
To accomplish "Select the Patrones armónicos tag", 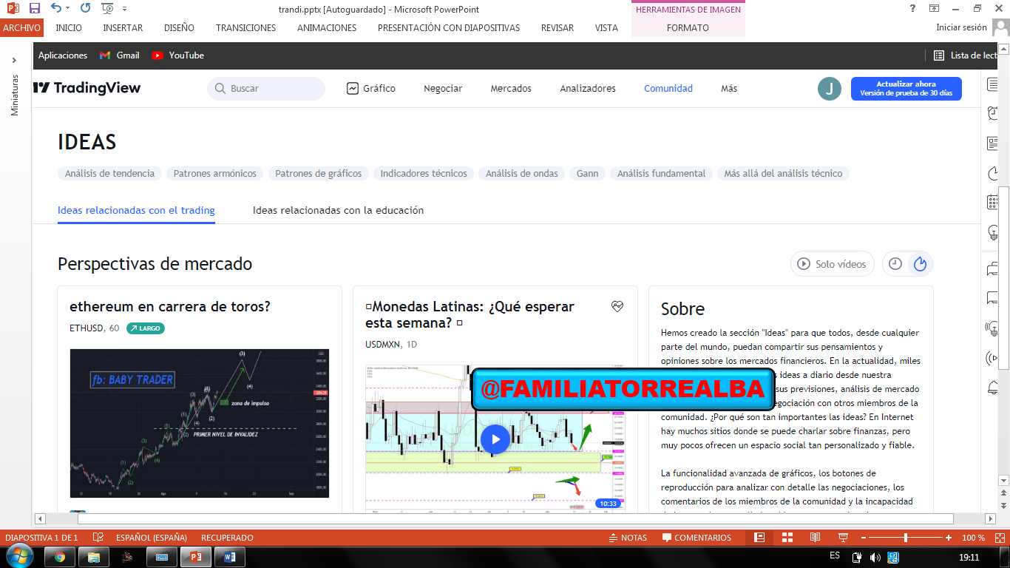I will 215,174.
